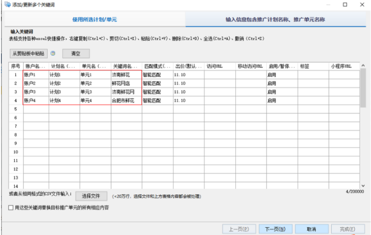Click the 单元名 column header
Screen dimensions: 371x235
[x=96, y=66]
